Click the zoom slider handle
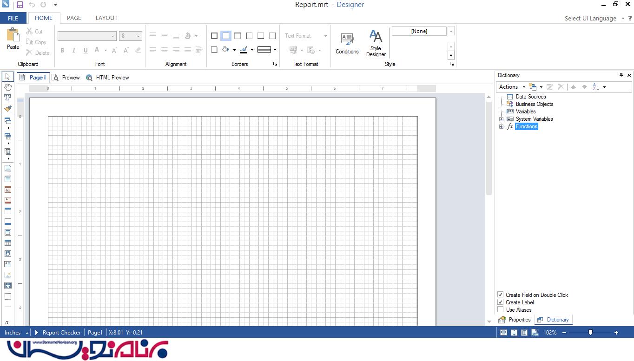Image resolution: width=634 pixels, height=361 pixels. tap(590, 333)
